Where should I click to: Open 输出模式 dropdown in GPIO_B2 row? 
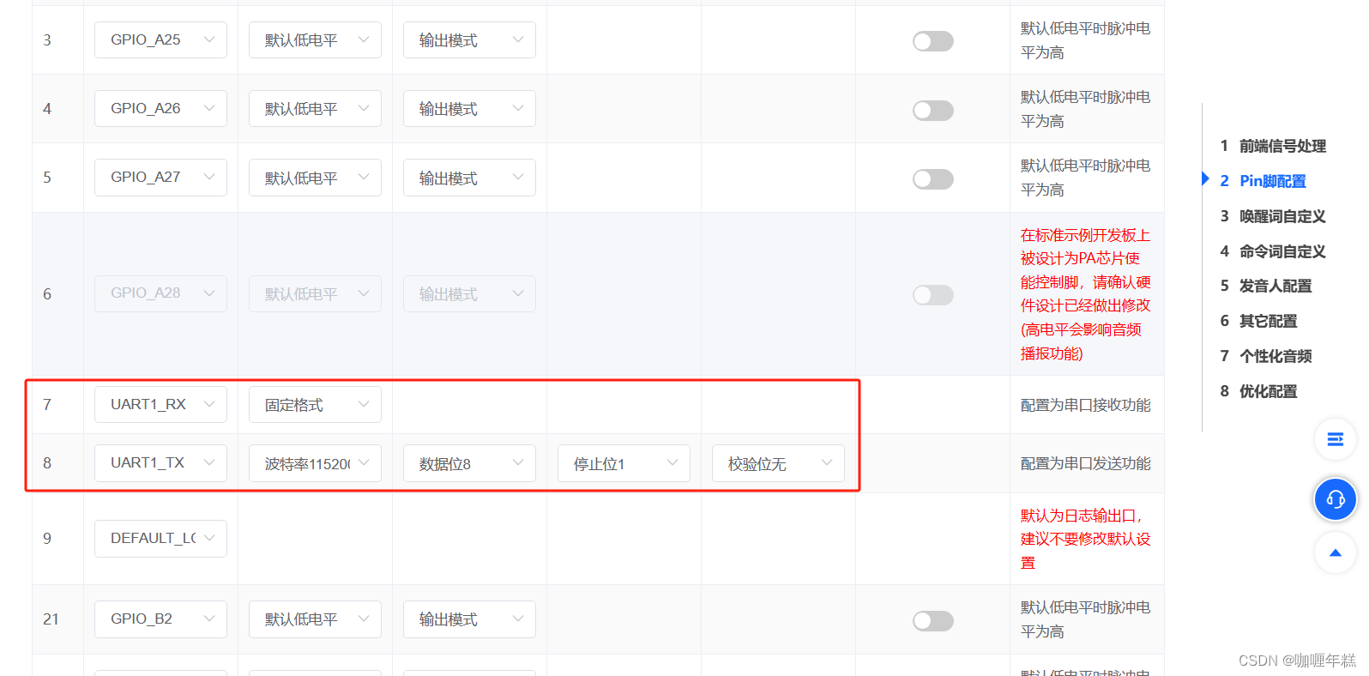coord(469,619)
